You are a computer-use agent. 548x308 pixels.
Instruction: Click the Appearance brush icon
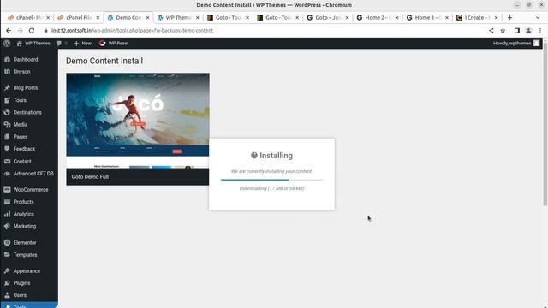(7, 270)
